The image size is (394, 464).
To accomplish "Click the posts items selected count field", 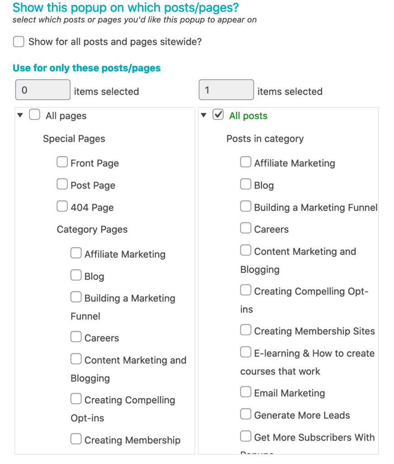I will [x=226, y=90].
